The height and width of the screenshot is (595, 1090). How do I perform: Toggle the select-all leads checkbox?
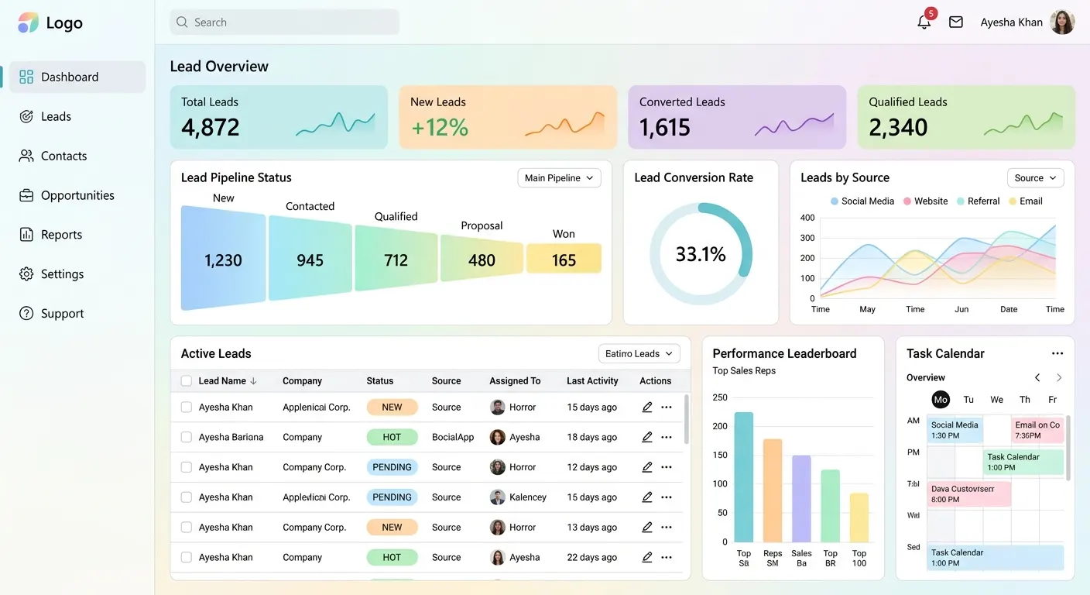(186, 380)
